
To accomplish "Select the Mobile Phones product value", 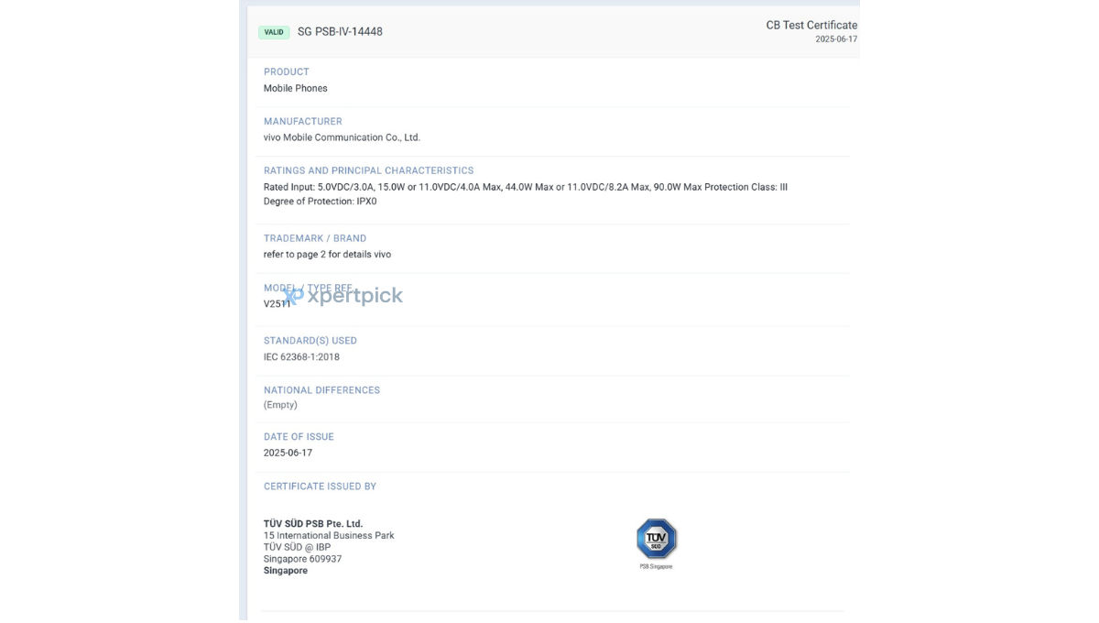I will point(295,88).
